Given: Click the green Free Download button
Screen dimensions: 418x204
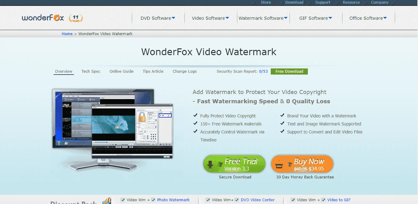Looking at the screenshot, I should (289, 71).
